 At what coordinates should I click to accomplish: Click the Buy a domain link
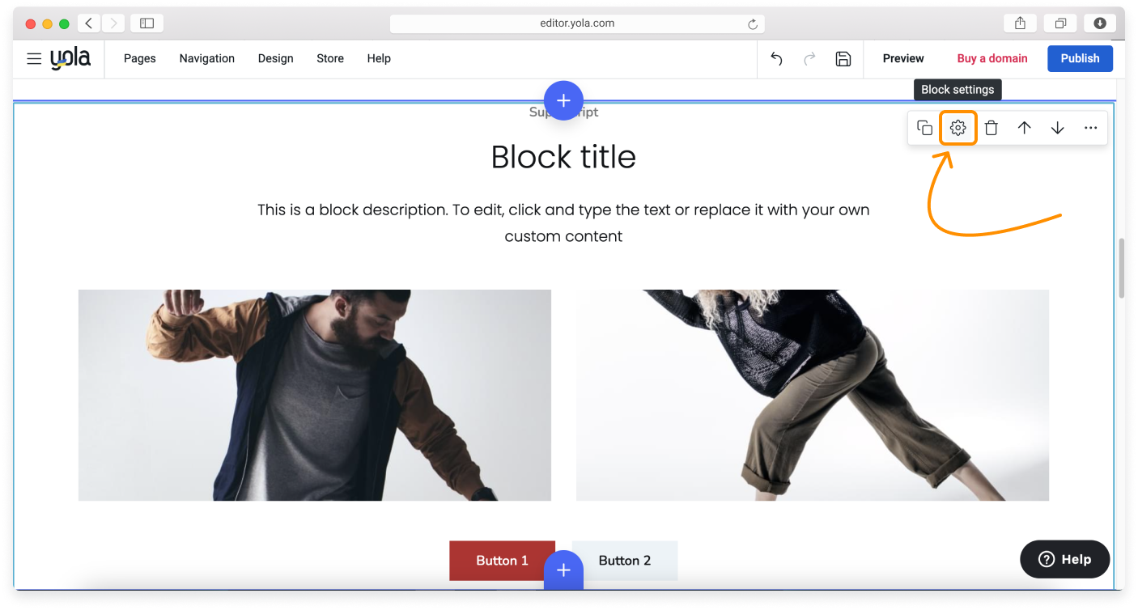[992, 58]
